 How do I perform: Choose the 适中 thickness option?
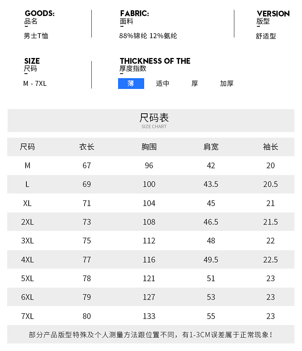click(162, 84)
